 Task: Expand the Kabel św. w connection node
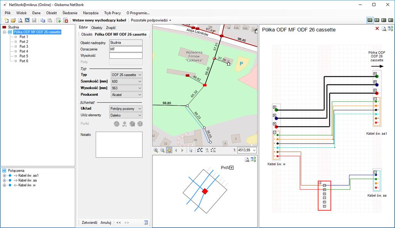pyautogui.click(x=4, y=185)
